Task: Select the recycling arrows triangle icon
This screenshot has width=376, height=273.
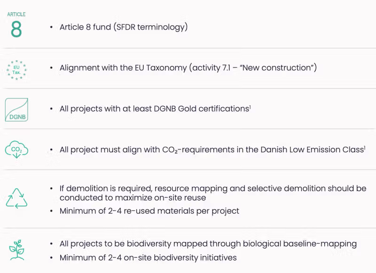Action: (x=16, y=198)
